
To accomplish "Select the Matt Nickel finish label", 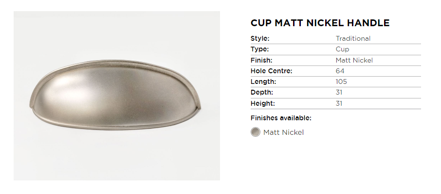I will click(x=283, y=132).
